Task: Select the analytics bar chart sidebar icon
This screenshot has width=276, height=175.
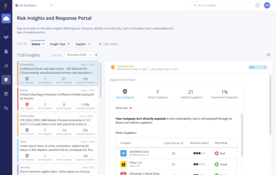Action: (6, 65)
